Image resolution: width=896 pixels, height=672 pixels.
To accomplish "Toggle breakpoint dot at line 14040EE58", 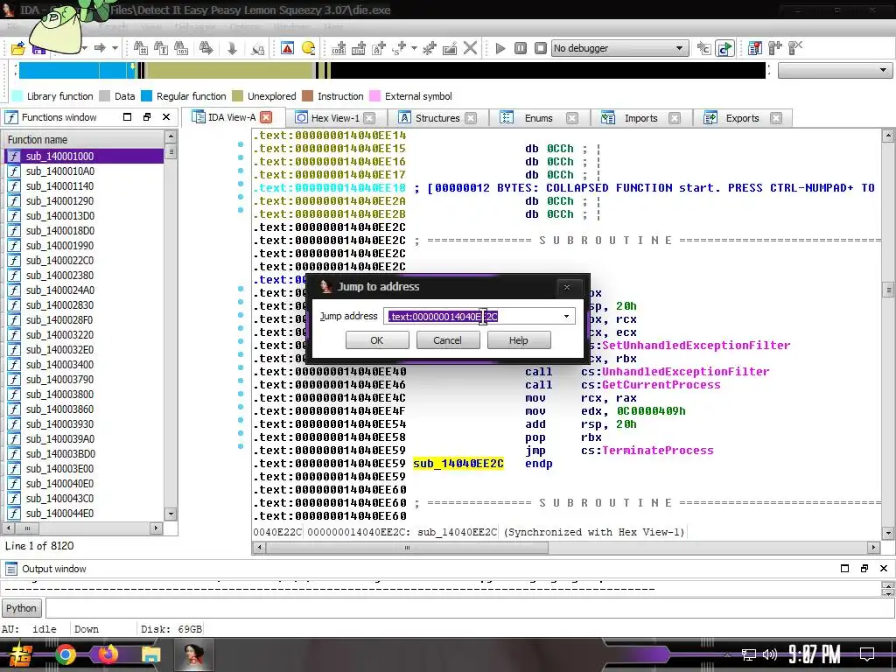I will (241, 433).
